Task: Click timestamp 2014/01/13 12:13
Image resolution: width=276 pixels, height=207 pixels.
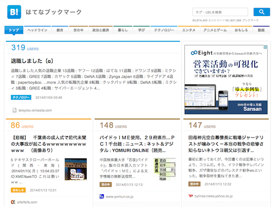Action: pyautogui.click(x=129, y=185)
